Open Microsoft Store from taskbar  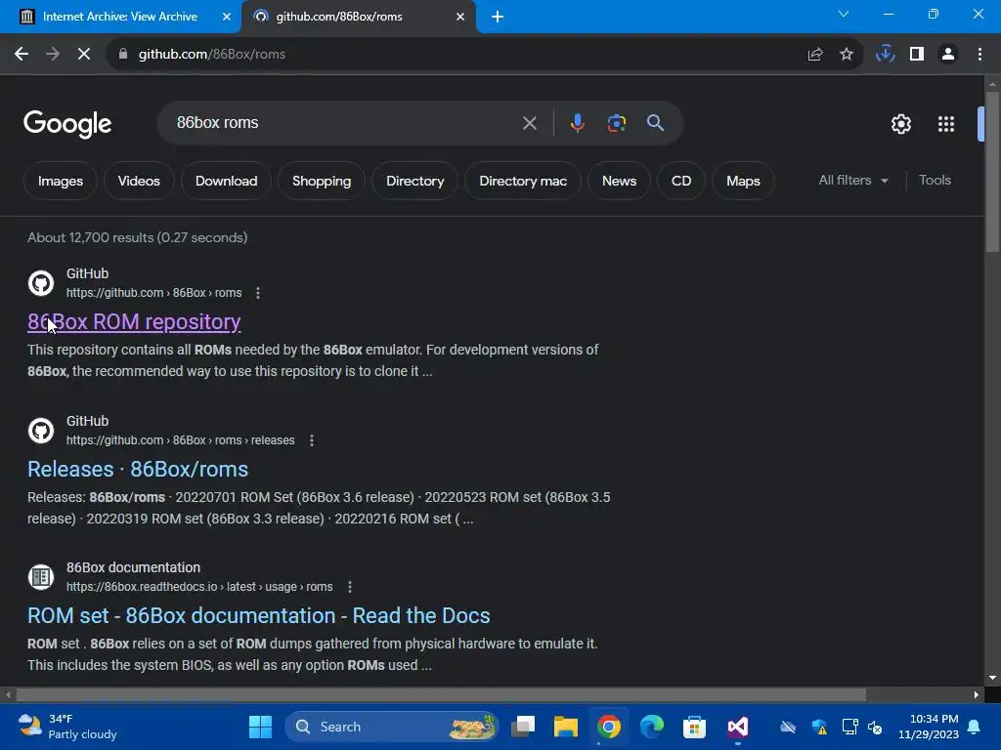point(695,727)
